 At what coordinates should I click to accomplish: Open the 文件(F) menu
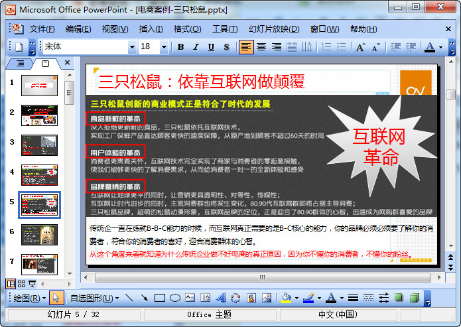pos(42,29)
